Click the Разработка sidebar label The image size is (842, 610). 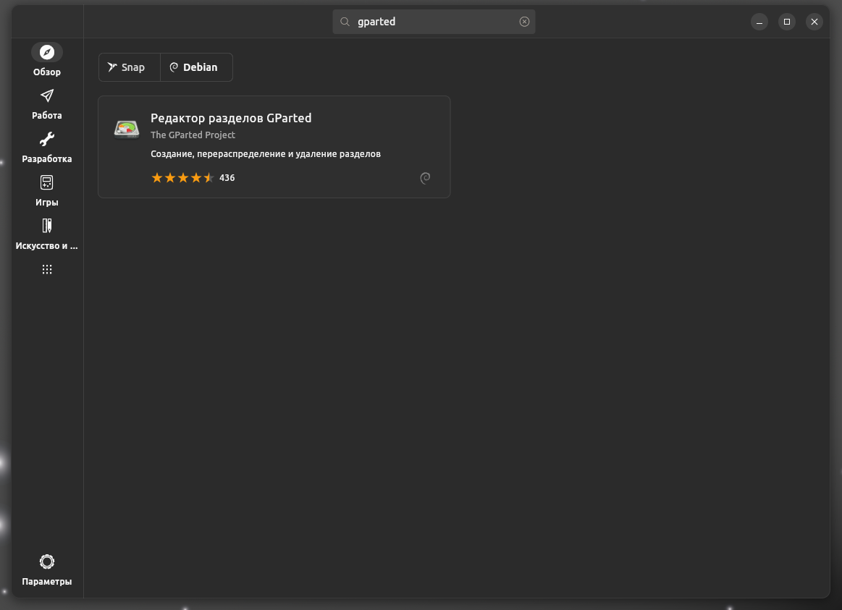pyautogui.click(x=47, y=158)
